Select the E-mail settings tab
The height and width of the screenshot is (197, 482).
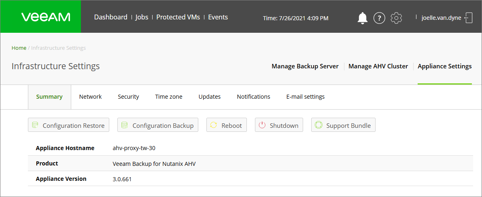[306, 97]
